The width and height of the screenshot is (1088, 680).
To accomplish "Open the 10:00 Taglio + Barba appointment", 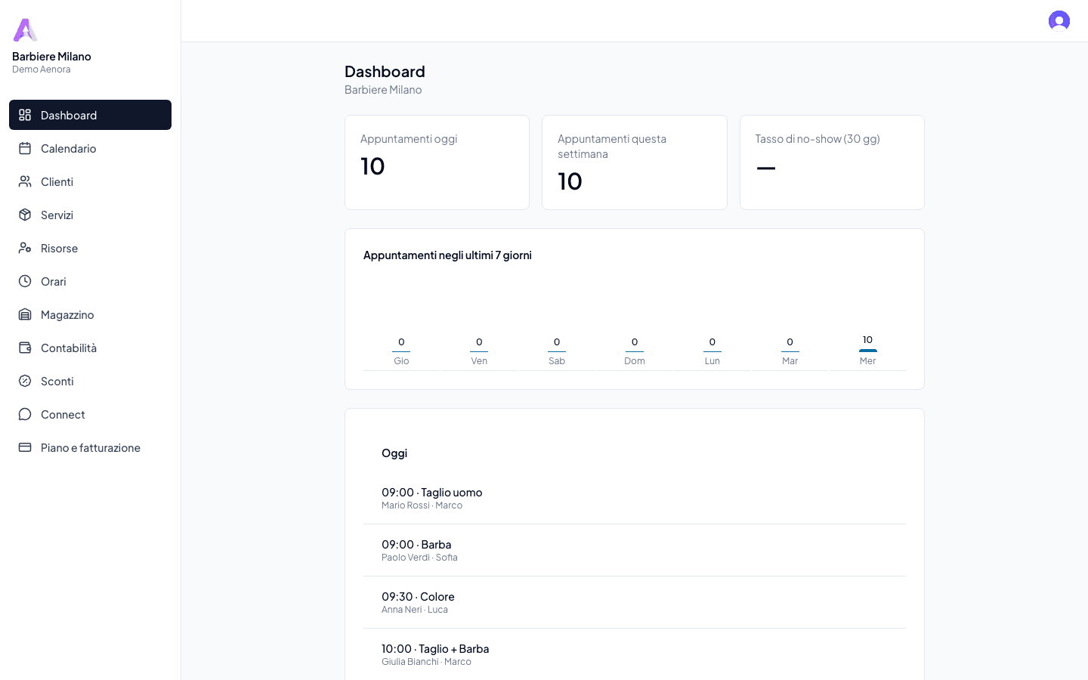I will point(635,654).
